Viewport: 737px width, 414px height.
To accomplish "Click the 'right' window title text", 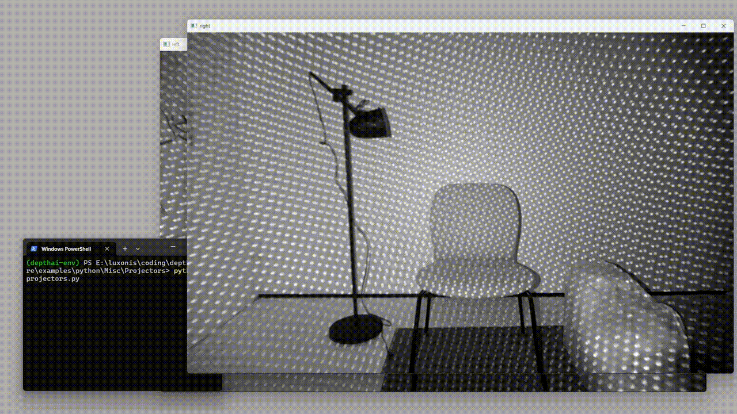I will click(204, 26).
